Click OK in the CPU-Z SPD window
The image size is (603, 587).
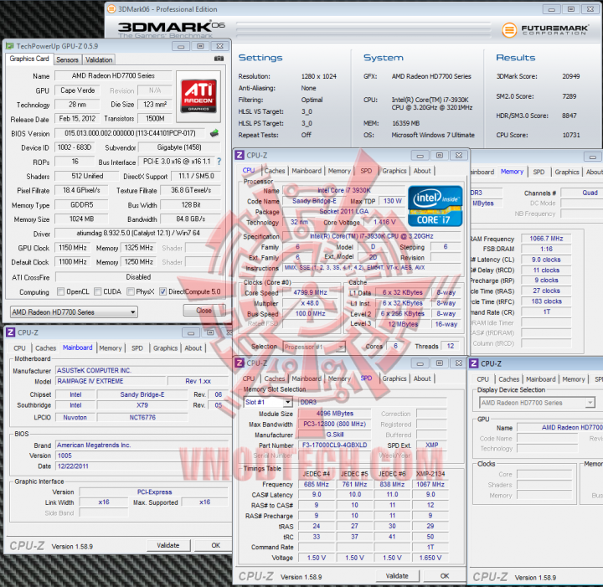coord(445,576)
